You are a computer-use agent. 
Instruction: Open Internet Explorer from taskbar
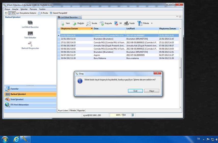pos(16,139)
